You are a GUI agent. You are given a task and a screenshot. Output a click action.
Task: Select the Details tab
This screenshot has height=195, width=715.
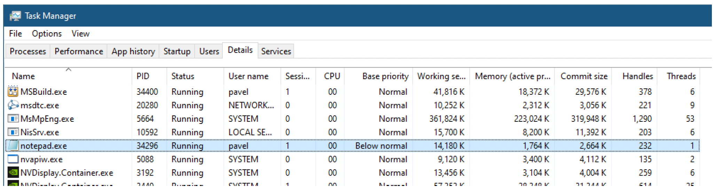[240, 50]
